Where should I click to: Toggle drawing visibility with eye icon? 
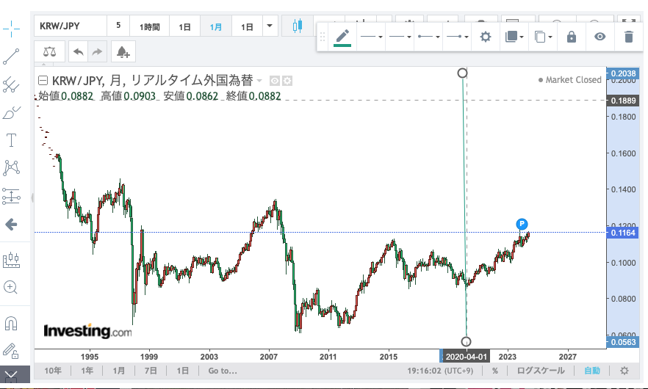tap(600, 37)
